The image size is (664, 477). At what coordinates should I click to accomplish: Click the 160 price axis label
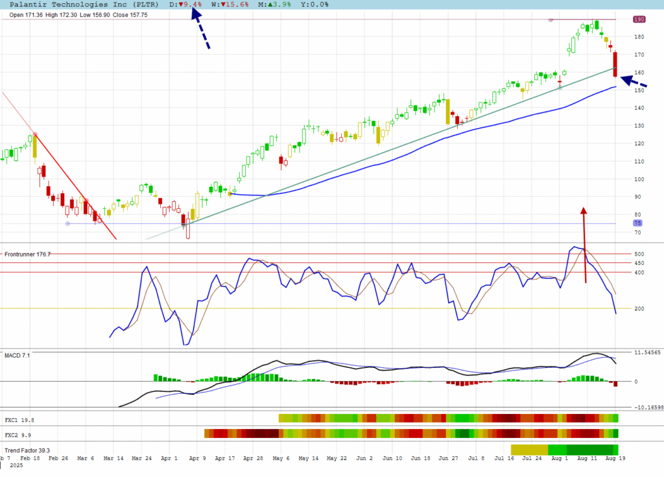pyautogui.click(x=639, y=73)
